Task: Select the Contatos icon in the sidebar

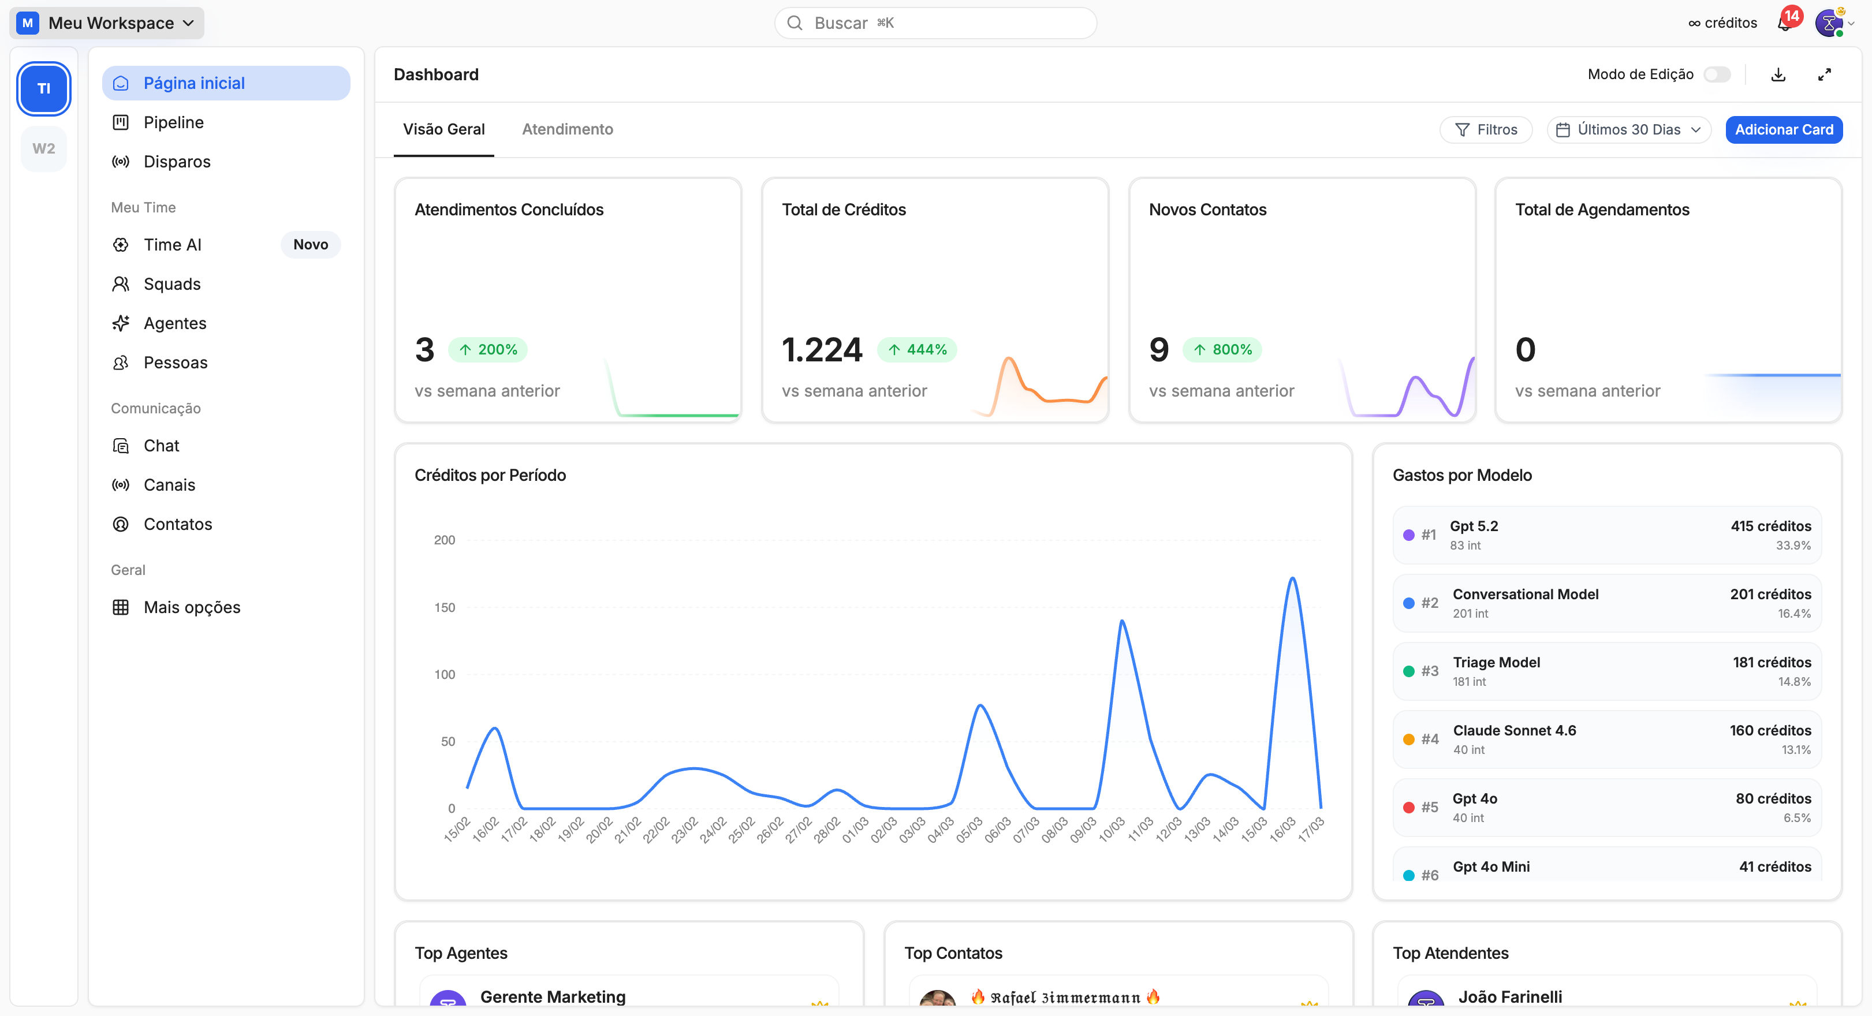Action: pyautogui.click(x=121, y=524)
